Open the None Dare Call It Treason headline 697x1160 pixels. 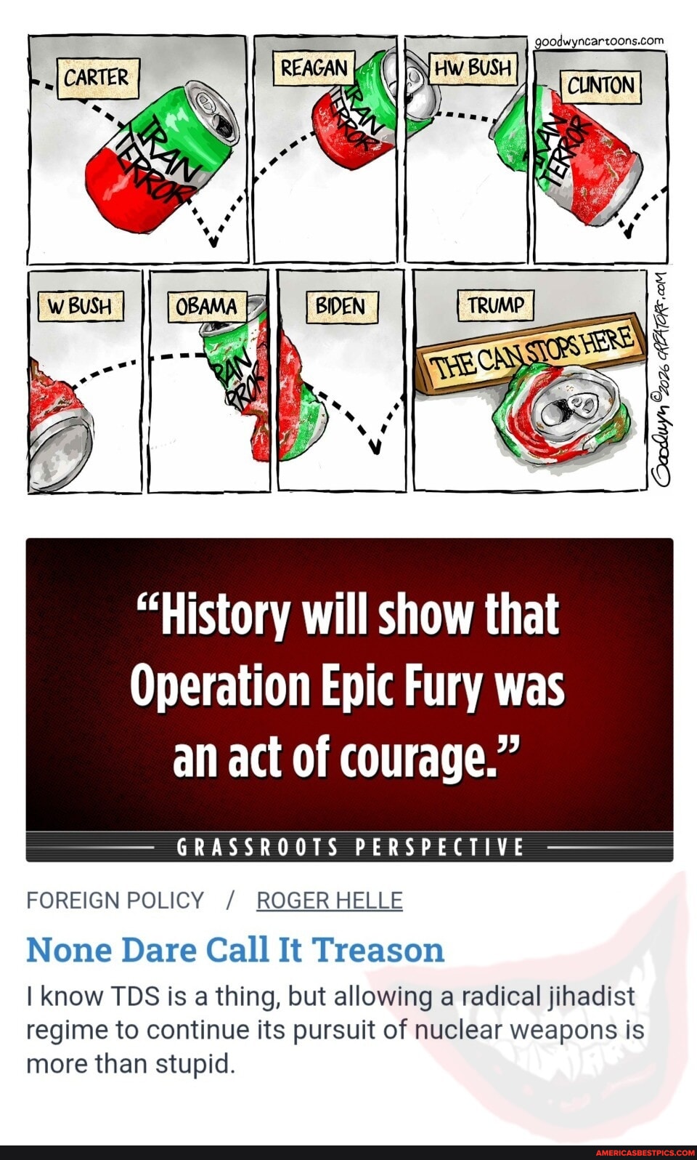(x=235, y=949)
